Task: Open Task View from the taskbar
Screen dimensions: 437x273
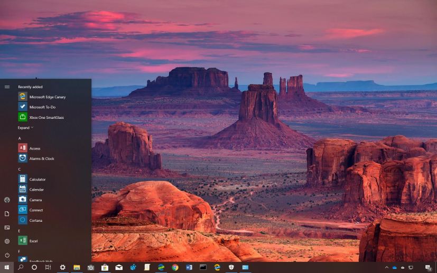Action: click(48, 267)
